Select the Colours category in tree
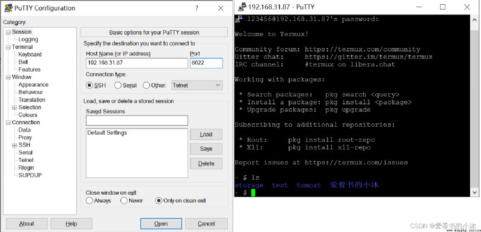 28,115
